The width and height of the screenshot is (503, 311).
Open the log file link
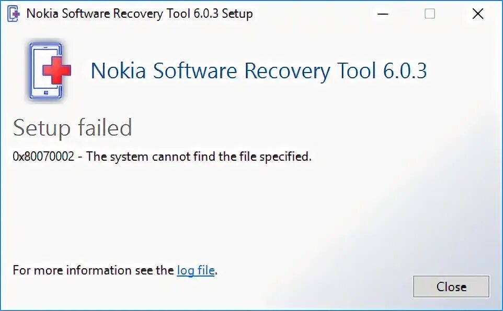196,270
